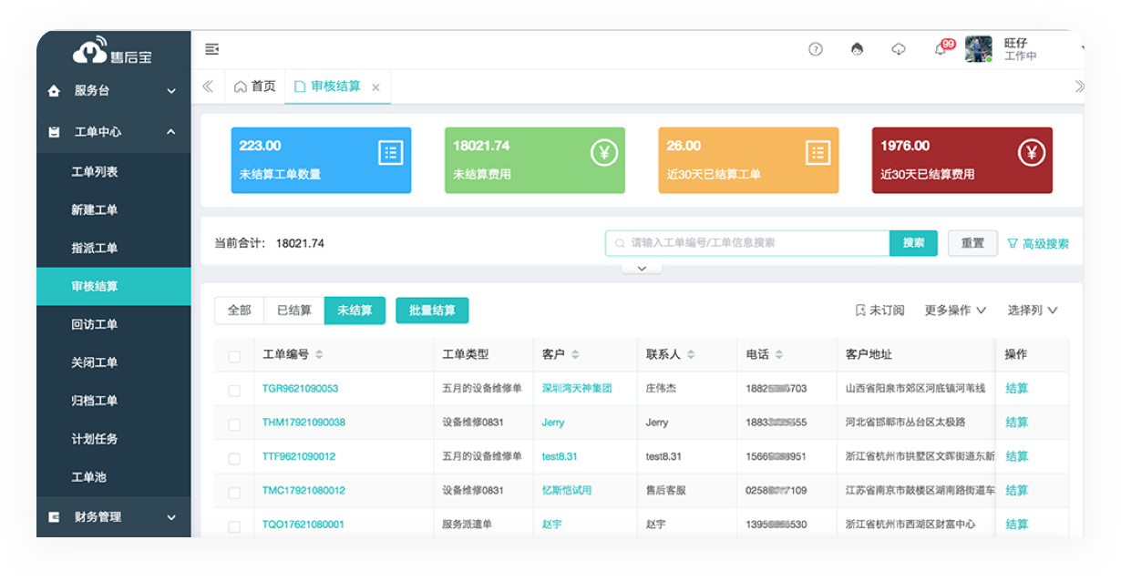Click the 结算 link for TMC17921080012
This screenshot has width=1121, height=581.
coord(1016,490)
